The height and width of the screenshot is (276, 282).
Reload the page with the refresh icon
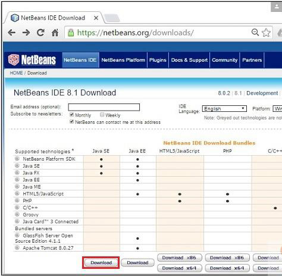[40, 33]
